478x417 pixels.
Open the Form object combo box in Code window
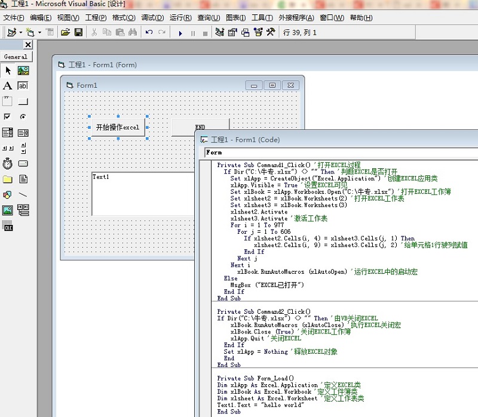(x=341, y=153)
